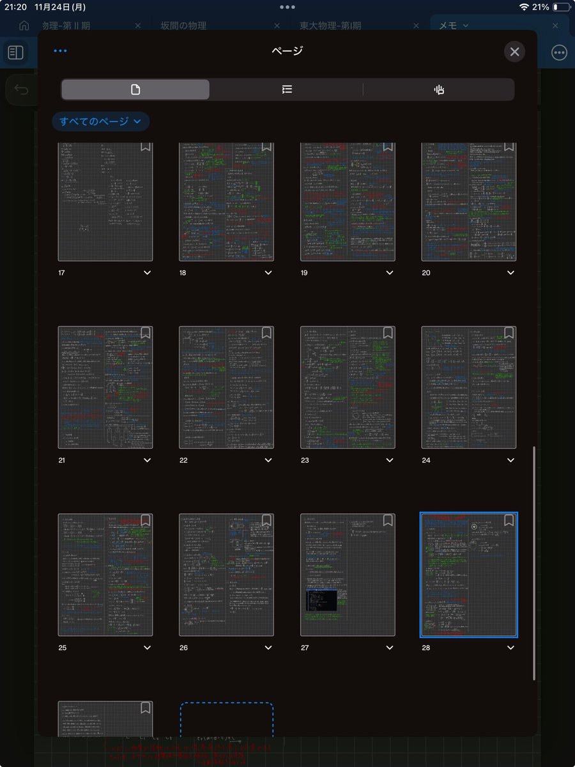Open the highlighted page 28 thumbnail
Viewport: 575px width, 767px height.
[x=469, y=575]
